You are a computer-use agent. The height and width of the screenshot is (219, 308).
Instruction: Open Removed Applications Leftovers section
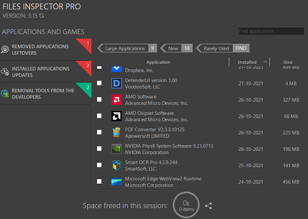[x=46, y=49]
